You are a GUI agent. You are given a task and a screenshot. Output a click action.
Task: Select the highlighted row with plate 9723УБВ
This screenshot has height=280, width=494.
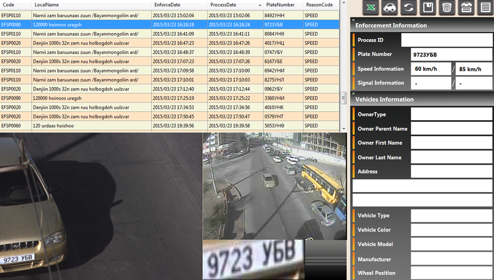[x=170, y=25]
